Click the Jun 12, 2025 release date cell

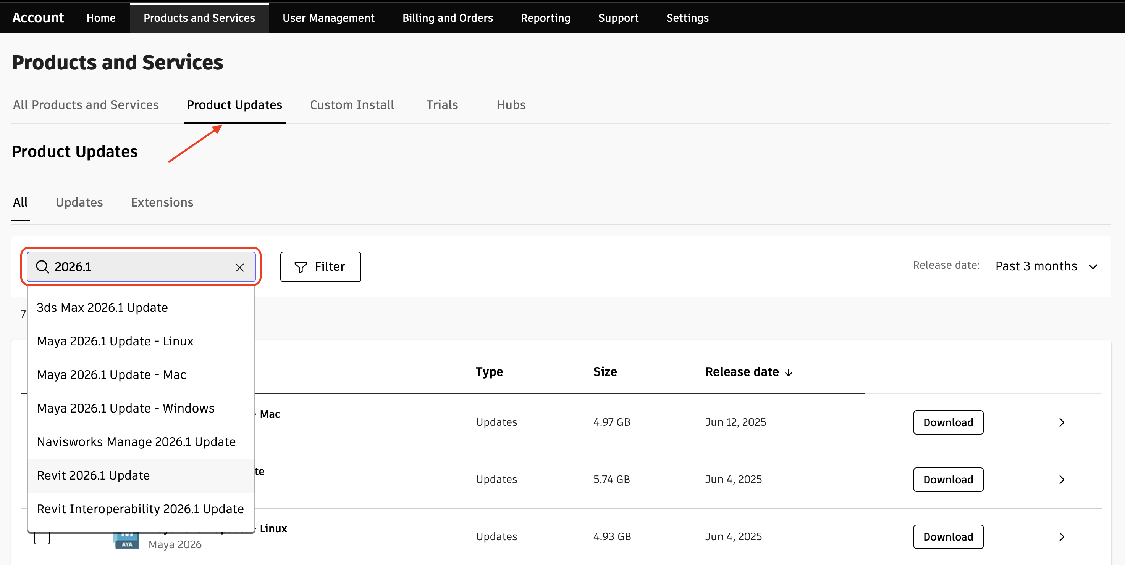(x=735, y=422)
